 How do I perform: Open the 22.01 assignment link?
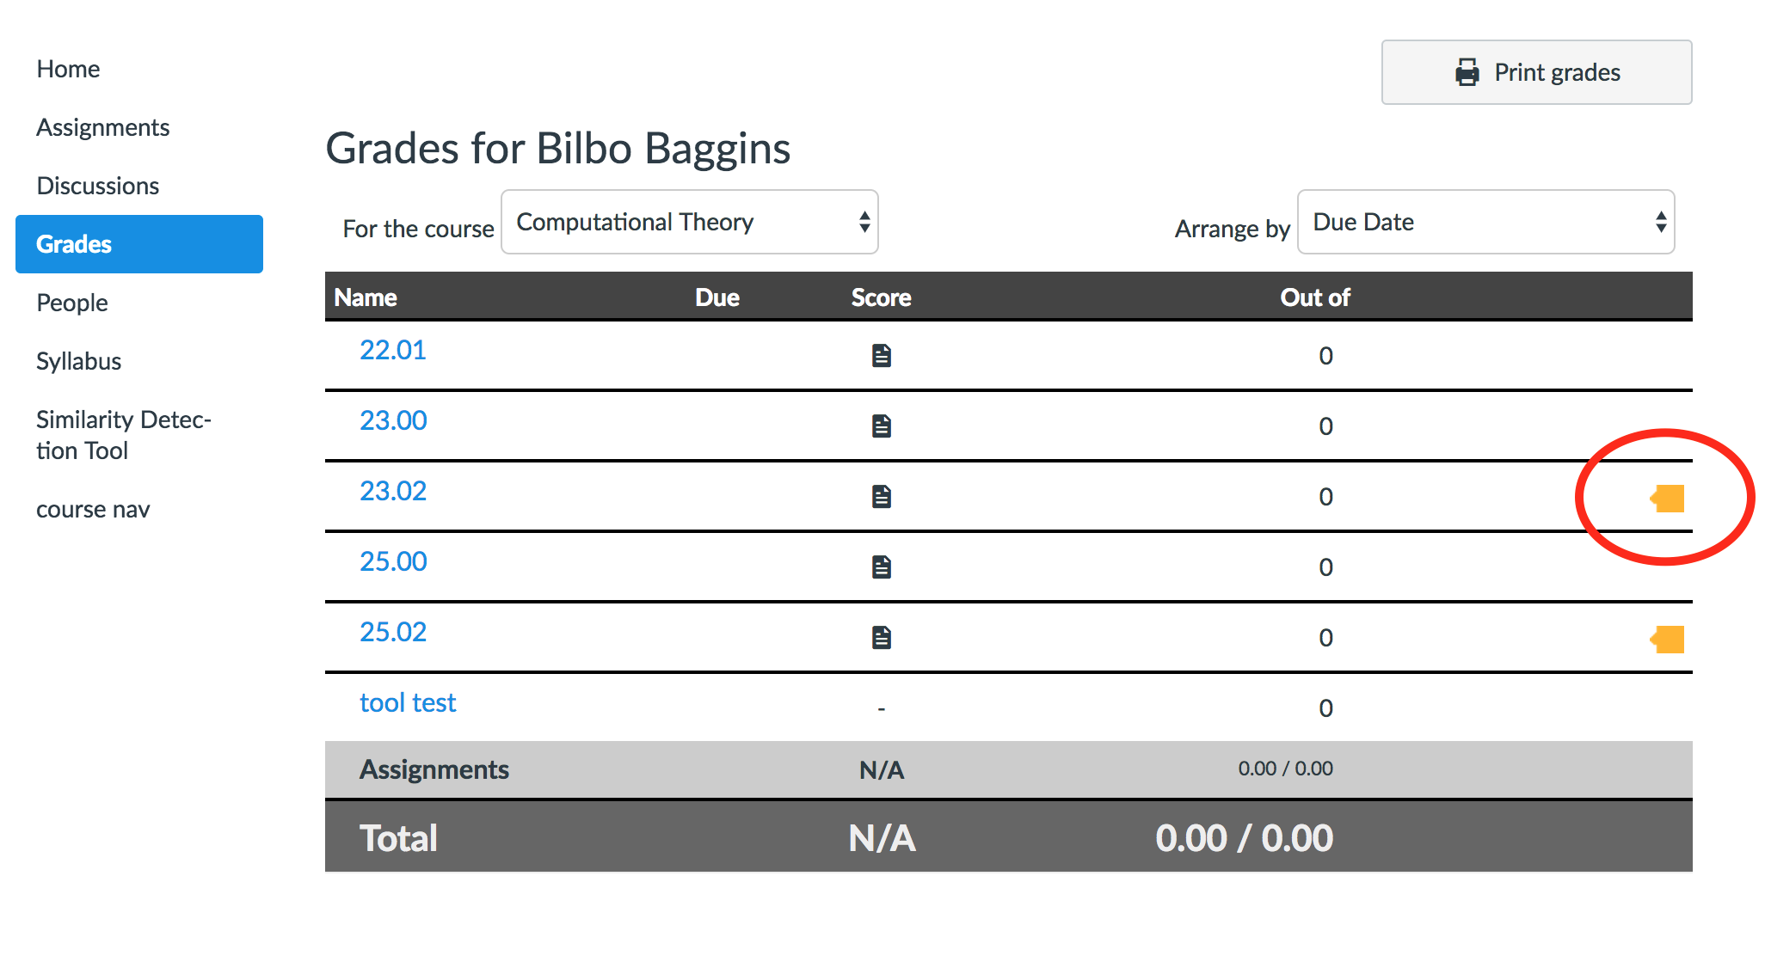tap(392, 350)
